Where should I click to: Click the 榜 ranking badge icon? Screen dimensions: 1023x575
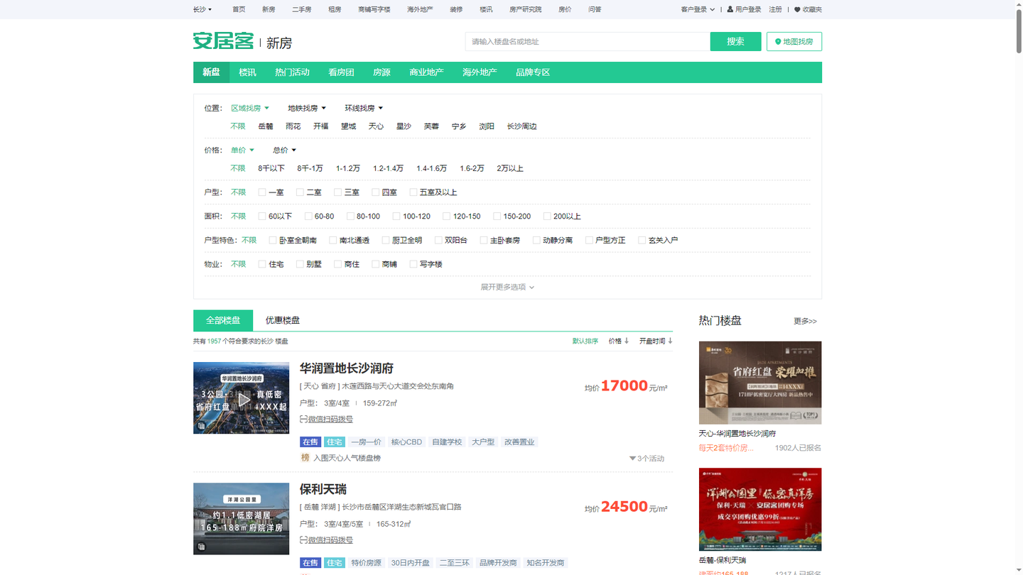pyautogui.click(x=305, y=458)
